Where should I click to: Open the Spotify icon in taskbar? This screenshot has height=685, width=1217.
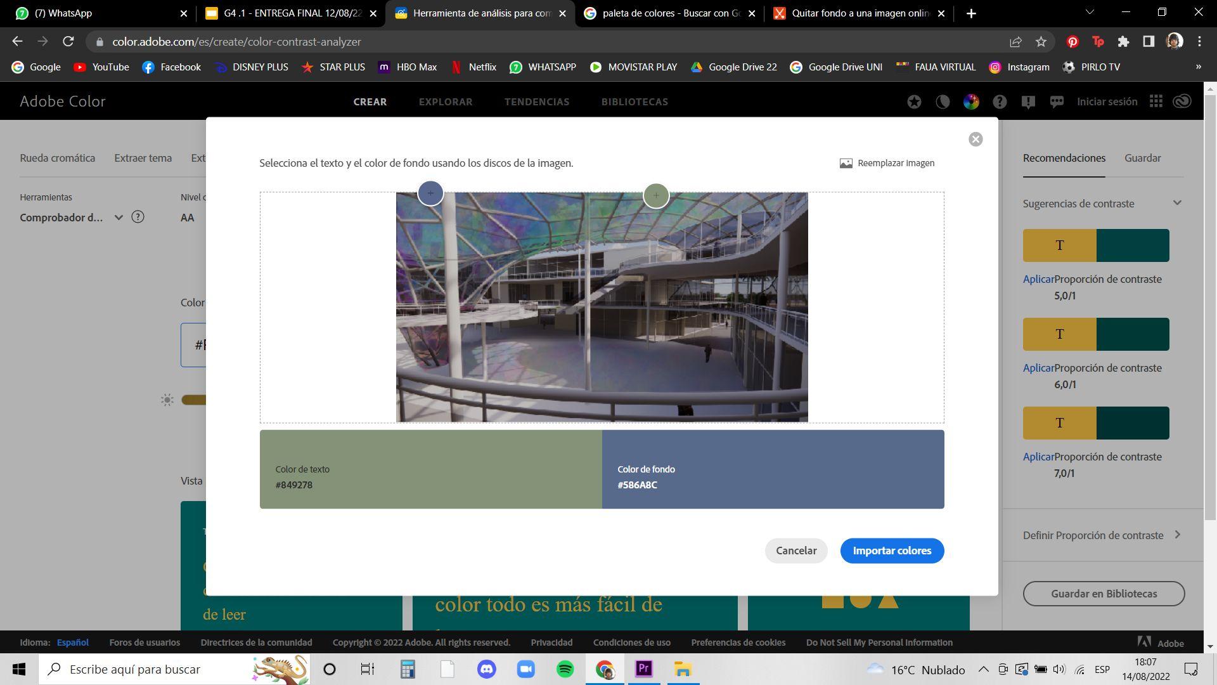tap(565, 669)
